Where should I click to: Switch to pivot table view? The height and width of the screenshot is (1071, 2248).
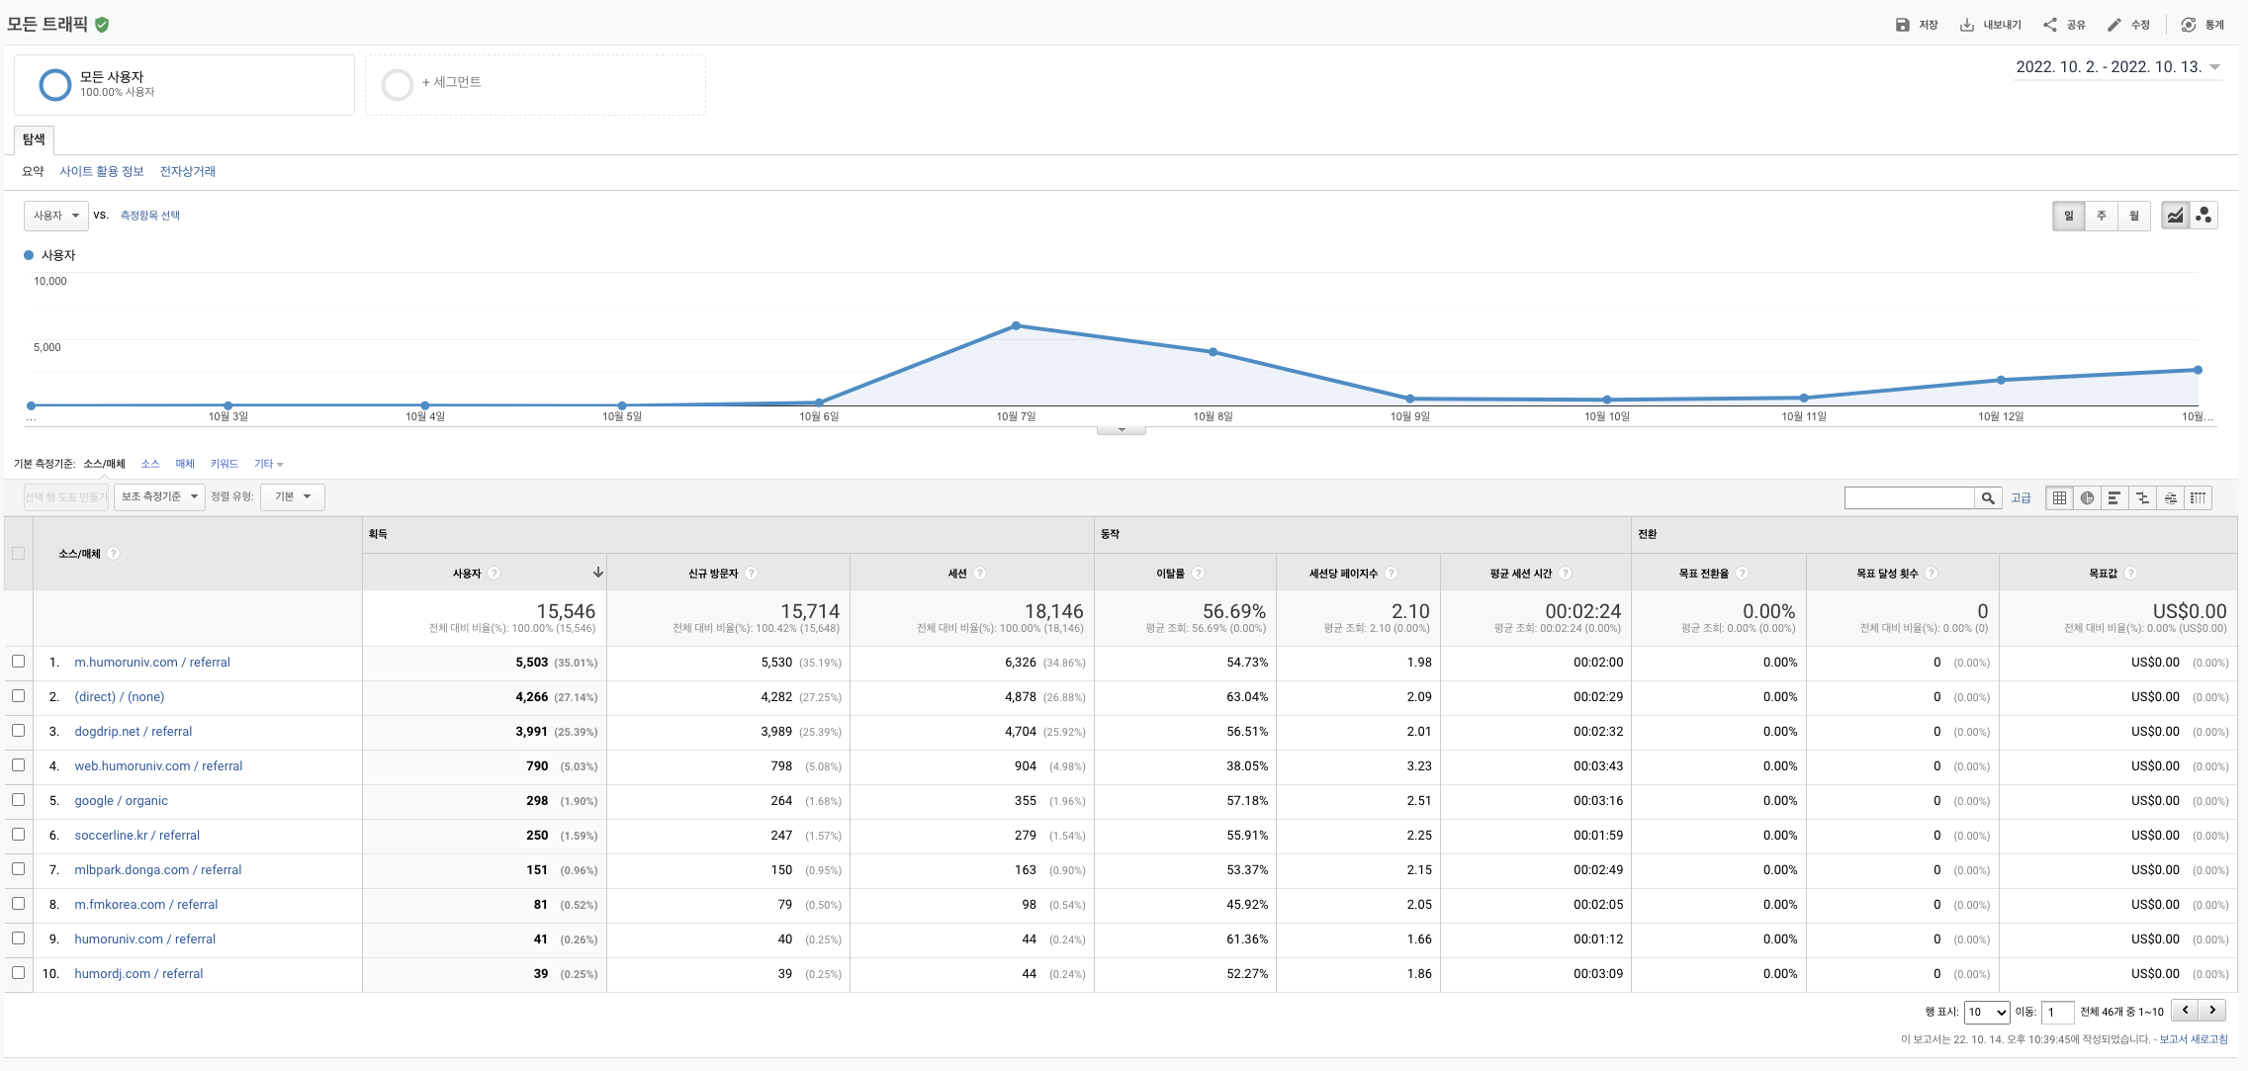click(2198, 498)
